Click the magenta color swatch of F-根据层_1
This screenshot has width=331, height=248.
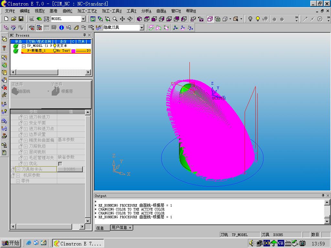pyautogui.click(x=73, y=51)
